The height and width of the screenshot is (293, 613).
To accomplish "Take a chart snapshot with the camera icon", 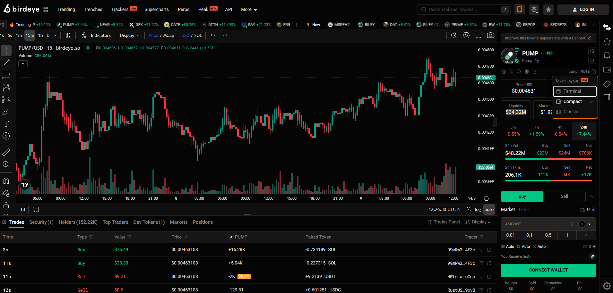I will click(490, 35).
